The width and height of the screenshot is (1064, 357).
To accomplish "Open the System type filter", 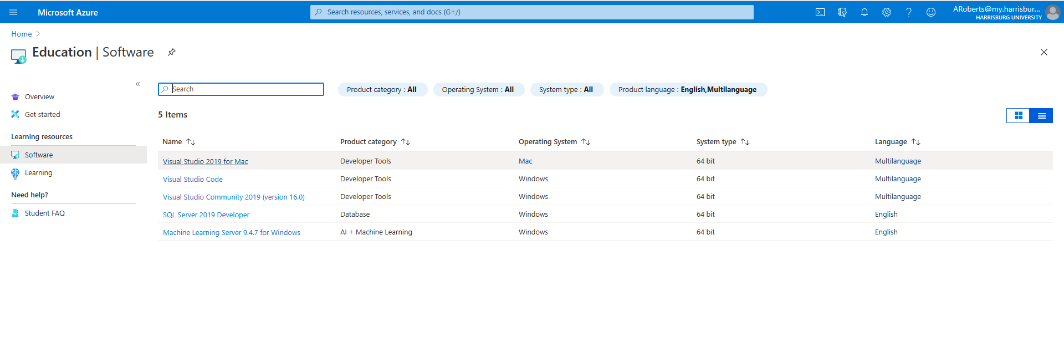I will pos(566,89).
